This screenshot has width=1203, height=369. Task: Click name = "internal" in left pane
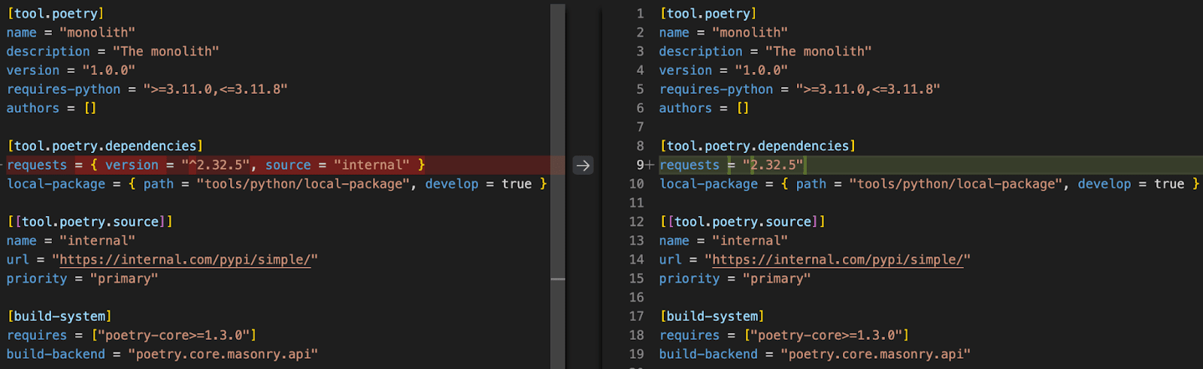(x=71, y=241)
